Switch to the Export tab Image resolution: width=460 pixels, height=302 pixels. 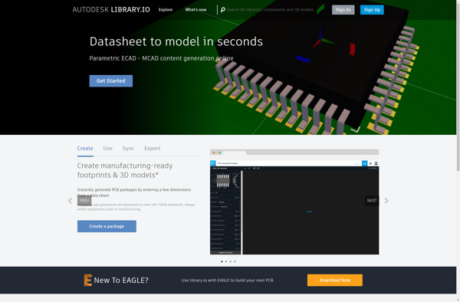tap(153, 149)
